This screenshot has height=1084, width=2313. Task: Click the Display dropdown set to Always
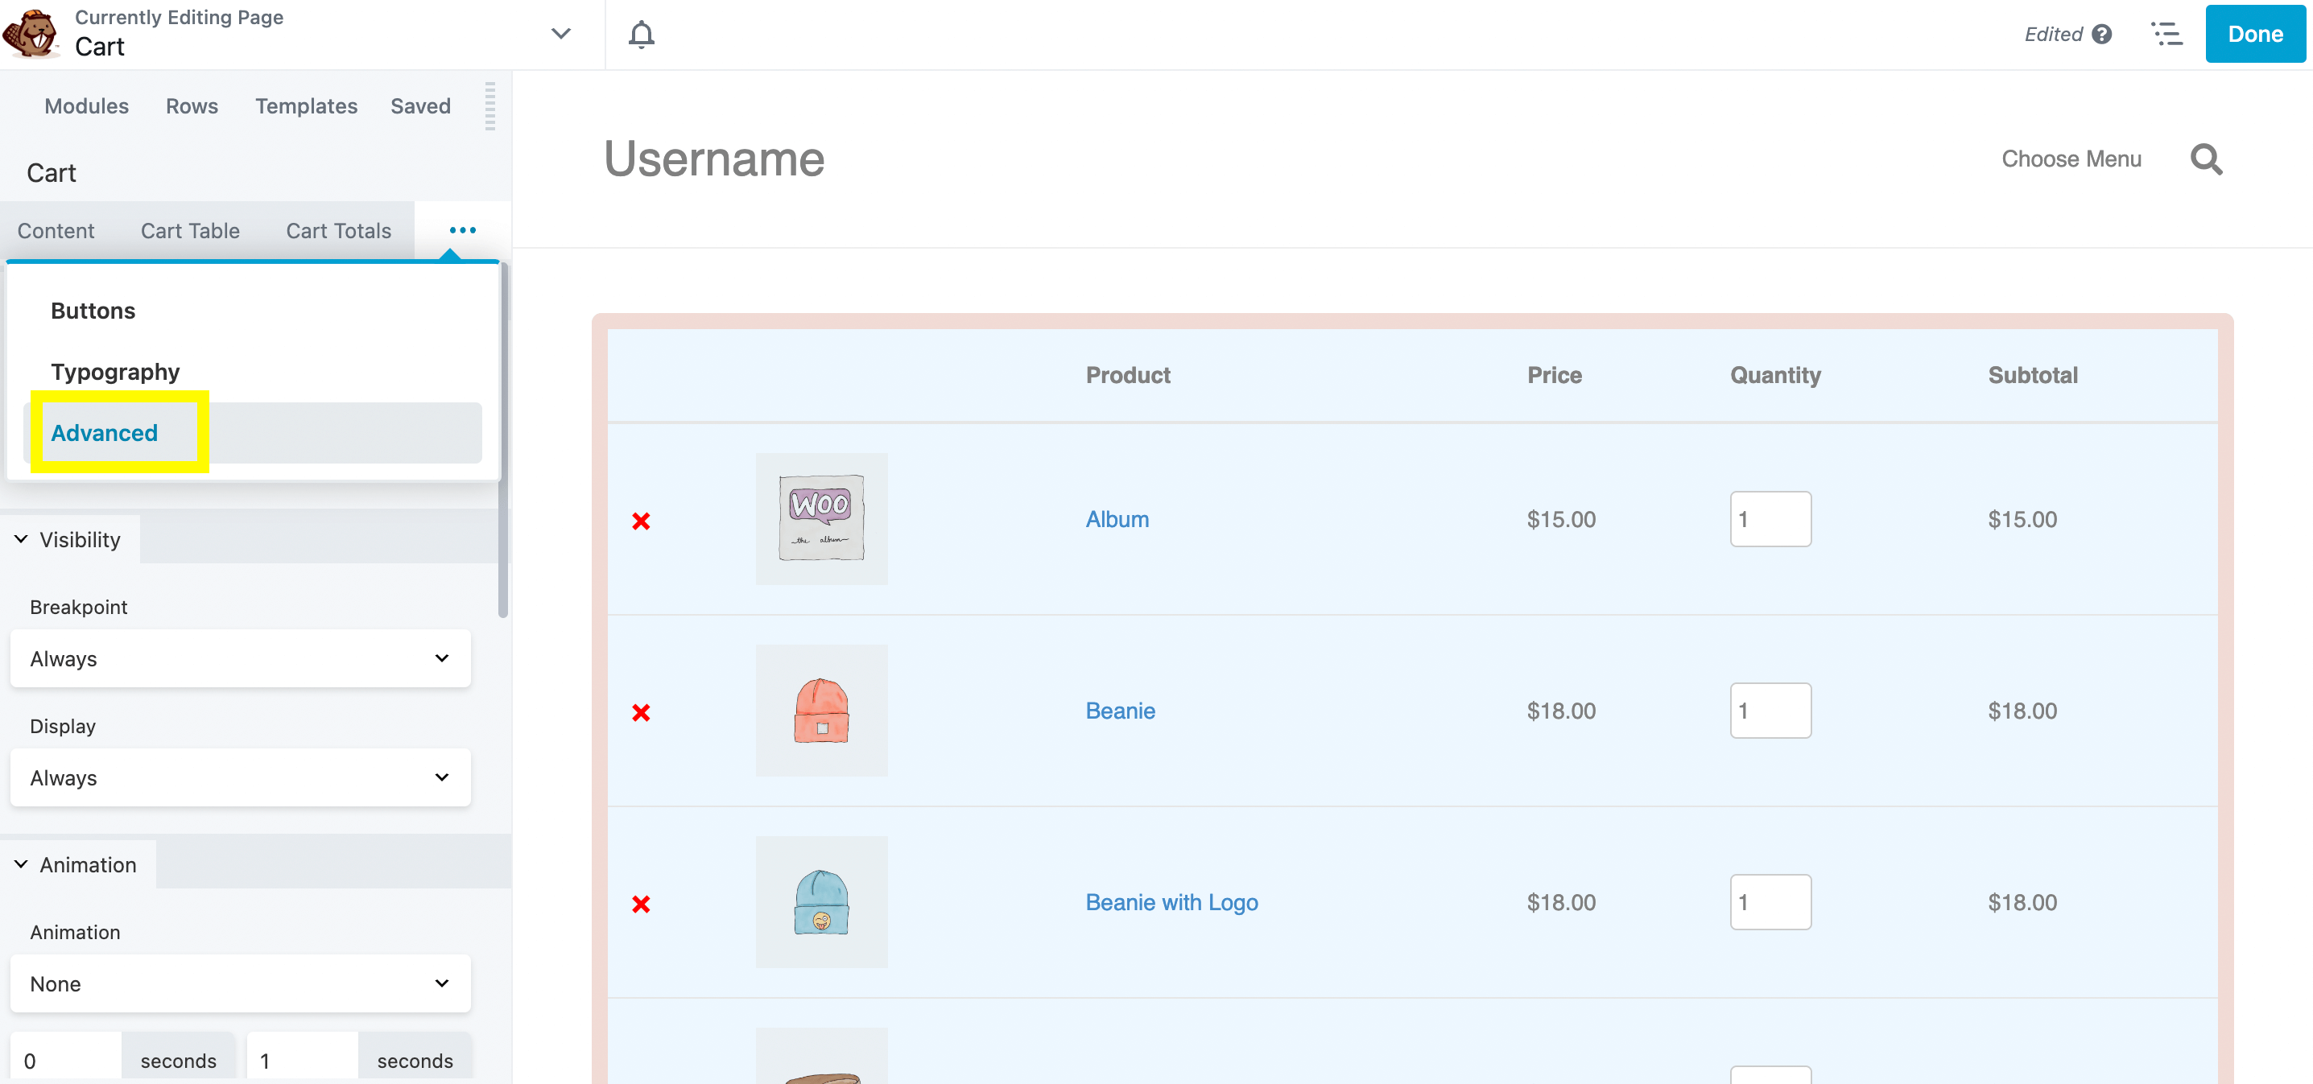click(x=241, y=777)
